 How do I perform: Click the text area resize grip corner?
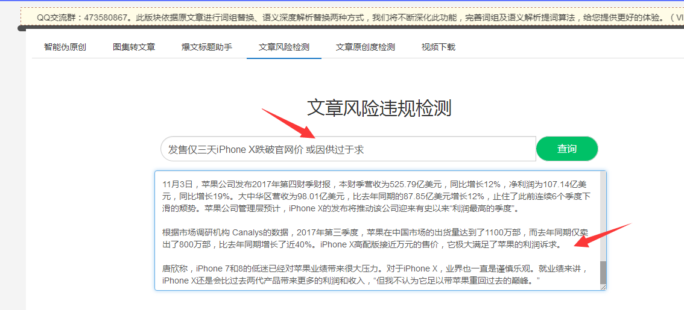603,287
